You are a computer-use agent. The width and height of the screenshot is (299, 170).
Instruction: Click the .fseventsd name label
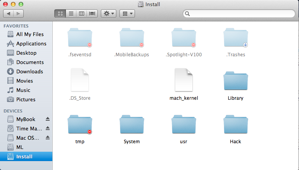coord(80,55)
